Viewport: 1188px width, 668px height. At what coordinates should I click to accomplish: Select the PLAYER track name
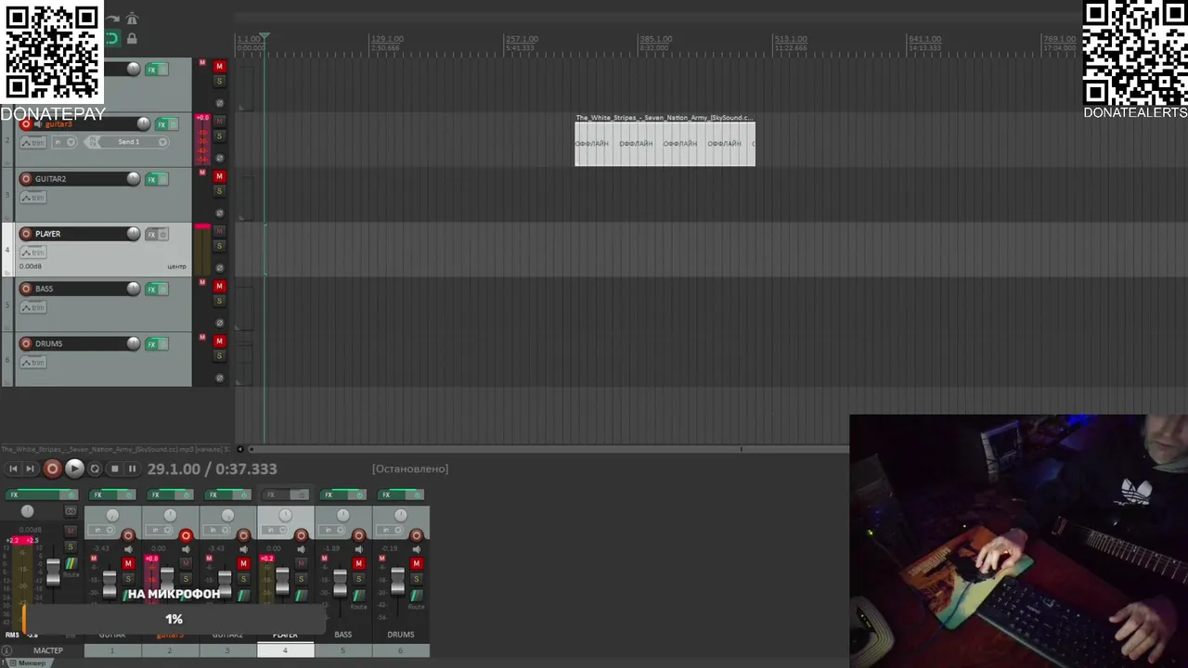(47, 234)
